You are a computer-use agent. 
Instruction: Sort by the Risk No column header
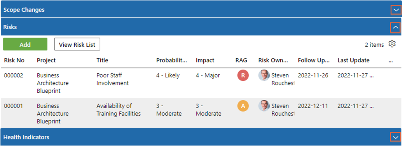14,60
